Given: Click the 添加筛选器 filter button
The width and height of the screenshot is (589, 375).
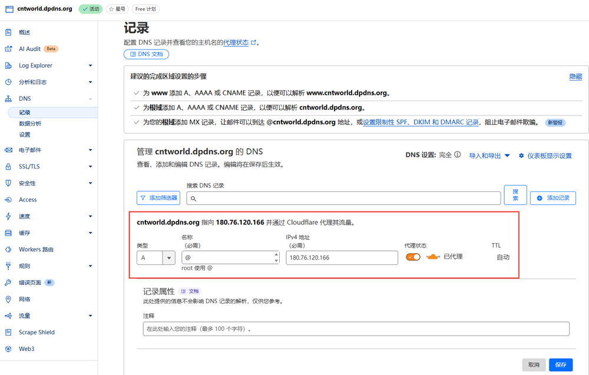Looking at the screenshot, I should [x=158, y=198].
